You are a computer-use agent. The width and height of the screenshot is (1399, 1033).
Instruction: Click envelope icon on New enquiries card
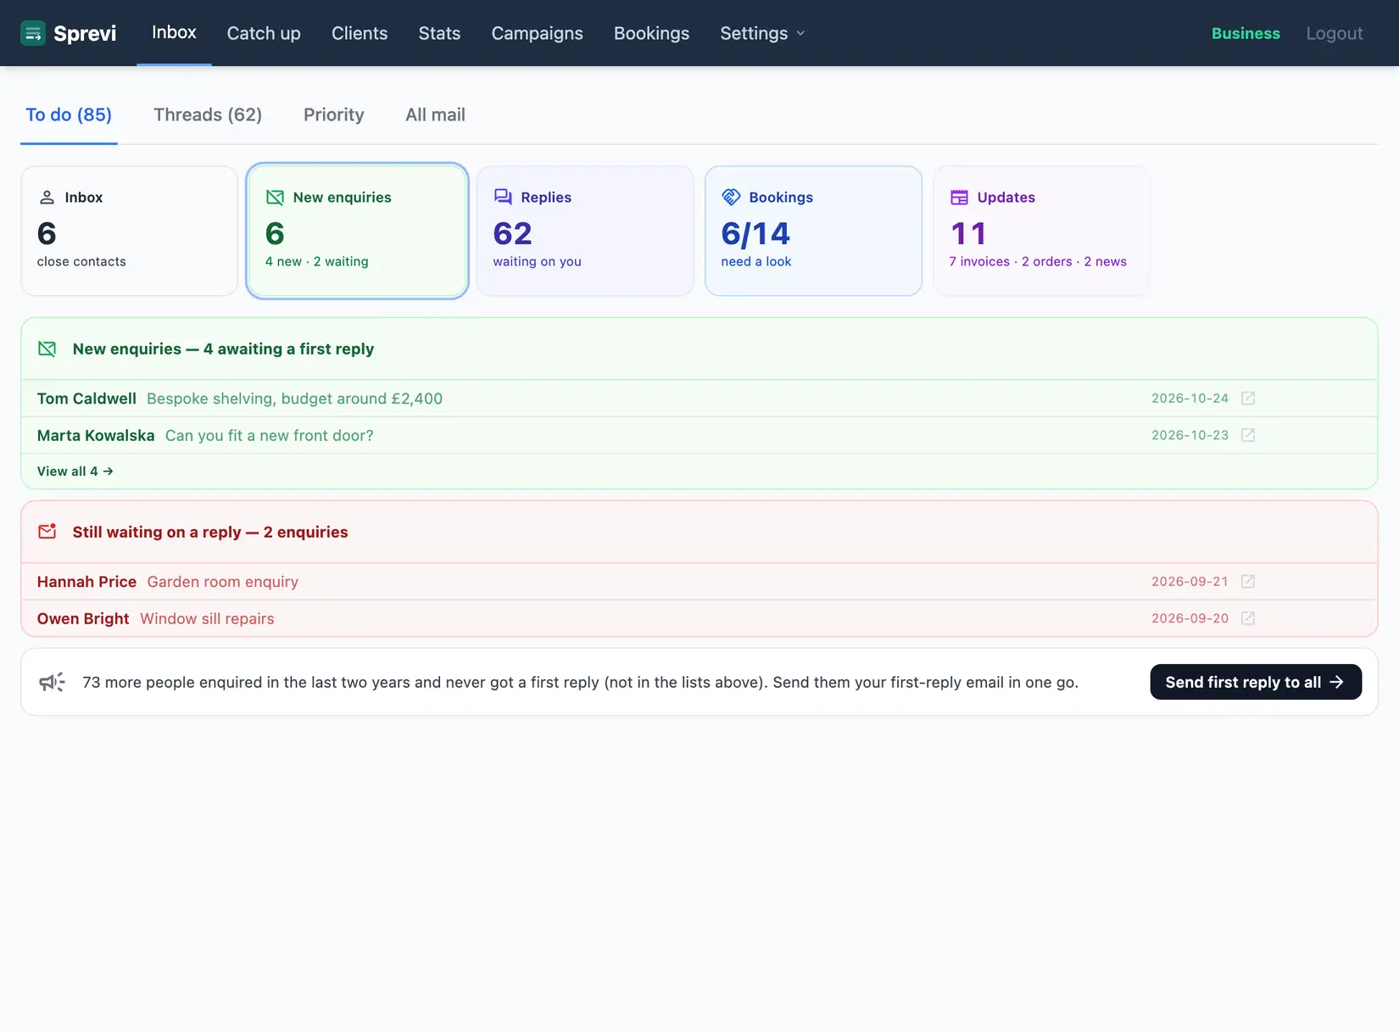(x=275, y=198)
